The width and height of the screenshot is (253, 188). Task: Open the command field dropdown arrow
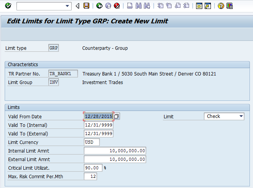coord(68,6)
